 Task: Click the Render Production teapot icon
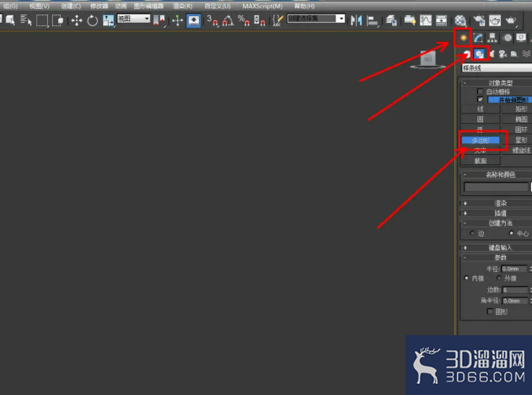pos(511,20)
